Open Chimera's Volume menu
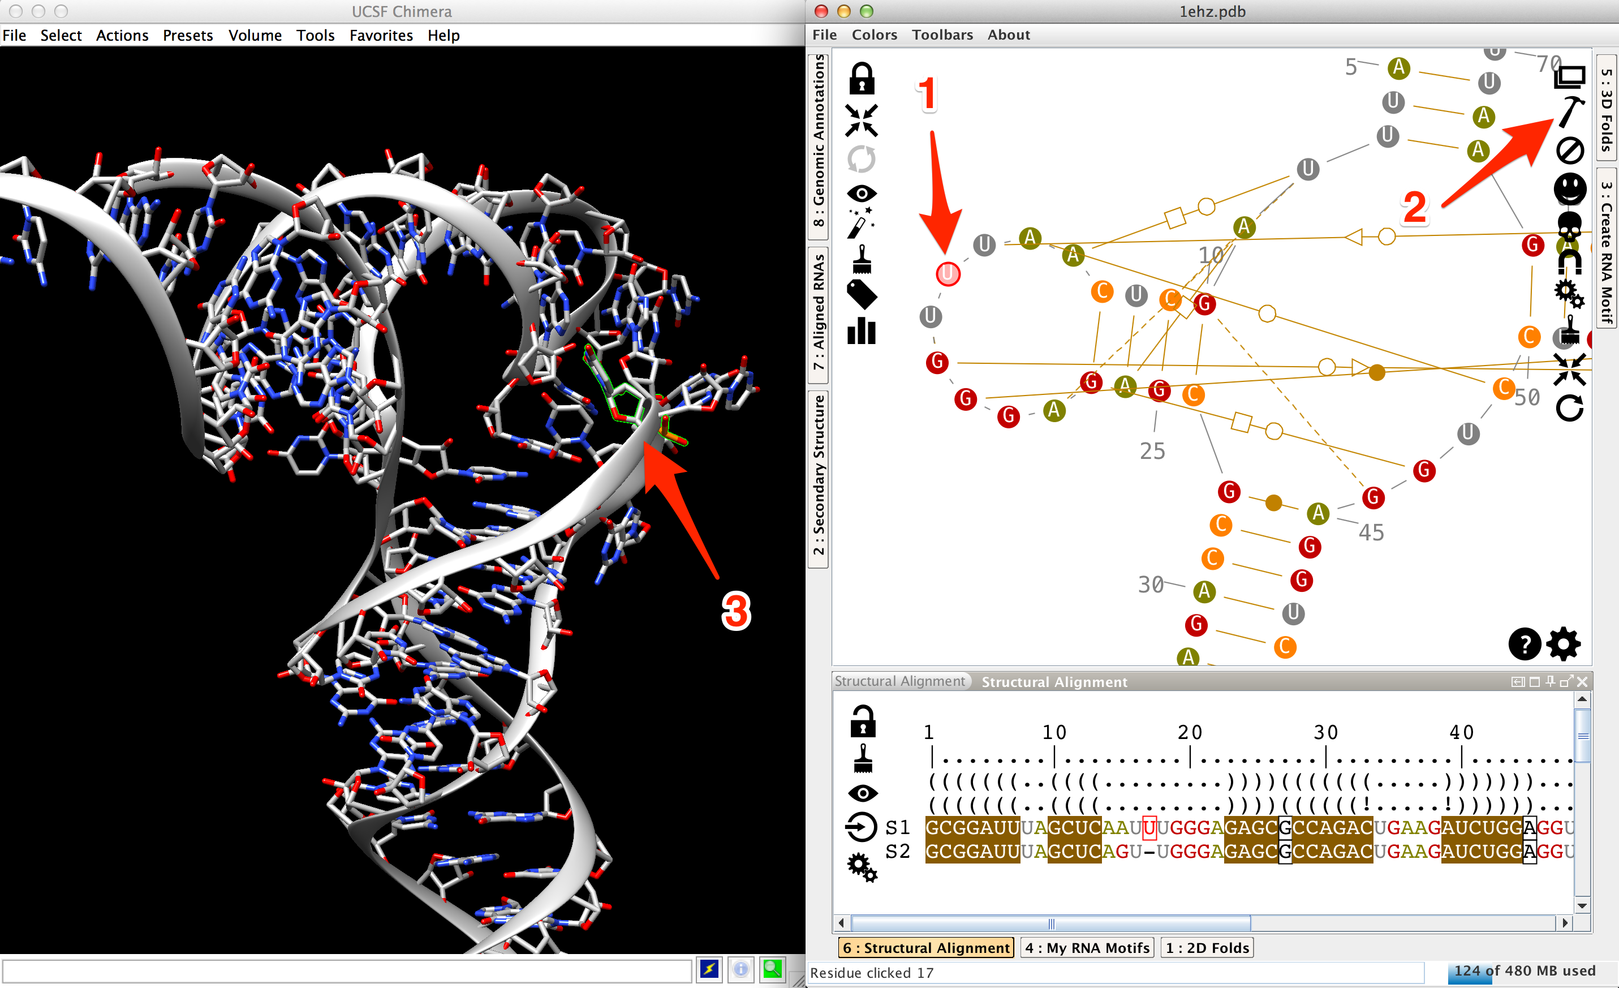1619x988 pixels. (255, 36)
